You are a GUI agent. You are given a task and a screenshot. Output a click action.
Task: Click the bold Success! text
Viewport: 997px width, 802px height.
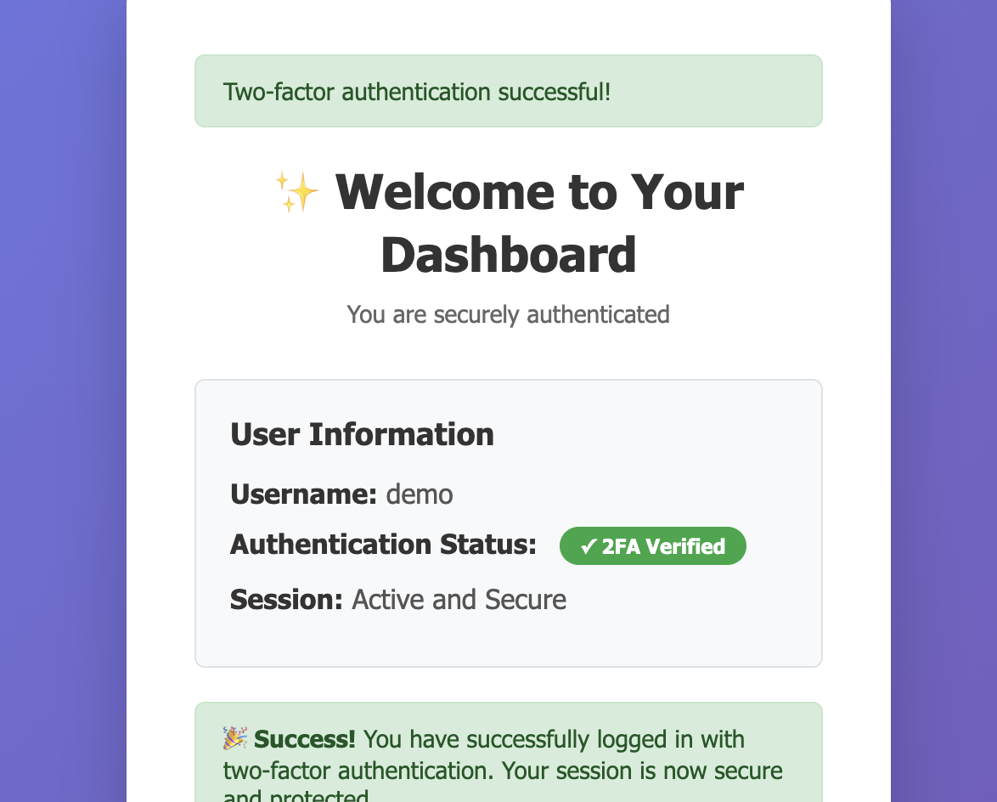305,739
